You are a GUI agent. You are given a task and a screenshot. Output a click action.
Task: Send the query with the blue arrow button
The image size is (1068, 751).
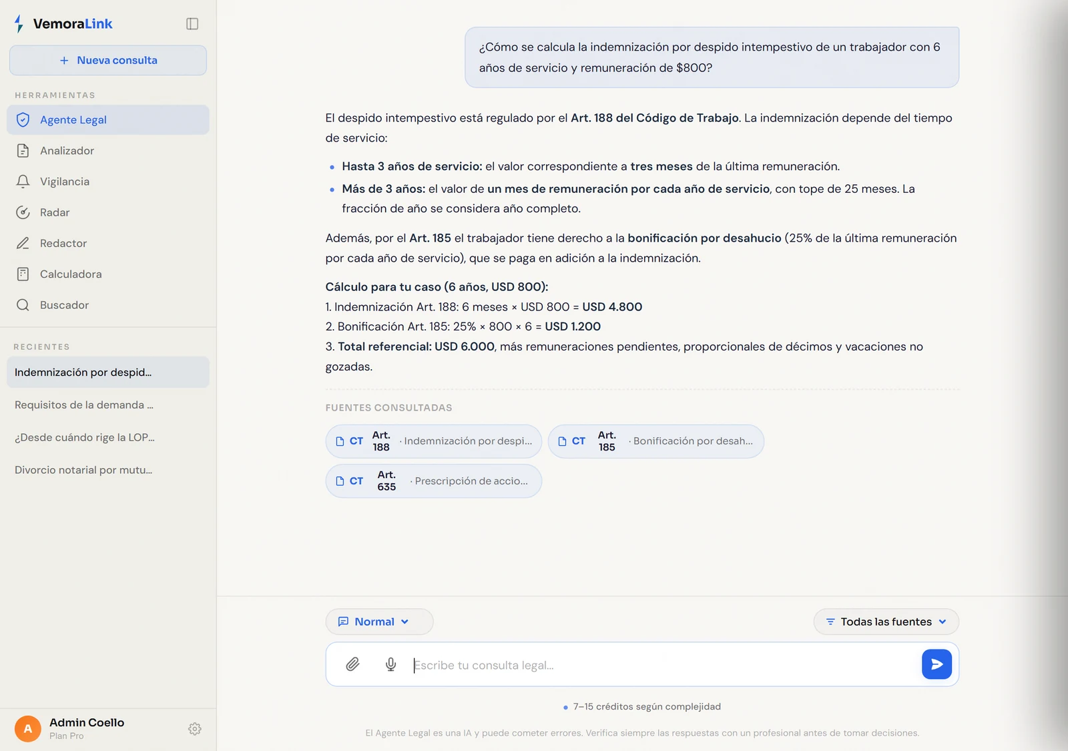click(937, 664)
